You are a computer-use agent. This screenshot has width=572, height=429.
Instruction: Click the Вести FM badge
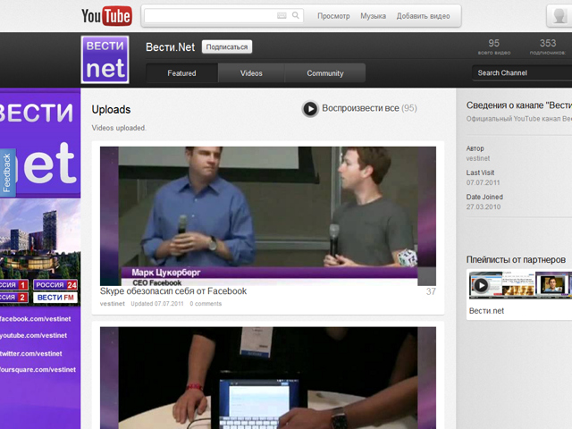coord(55,298)
